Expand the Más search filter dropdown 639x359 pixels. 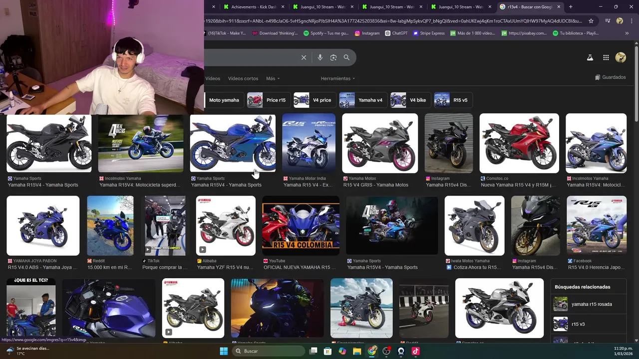point(273,78)
